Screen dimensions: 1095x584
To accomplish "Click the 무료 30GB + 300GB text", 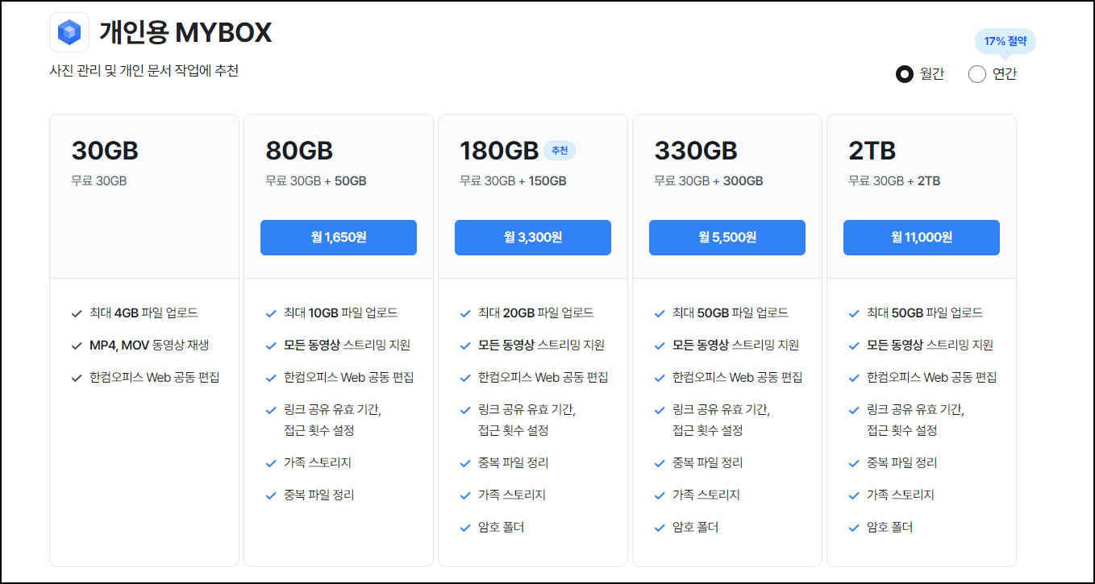I will coord(708,181).
